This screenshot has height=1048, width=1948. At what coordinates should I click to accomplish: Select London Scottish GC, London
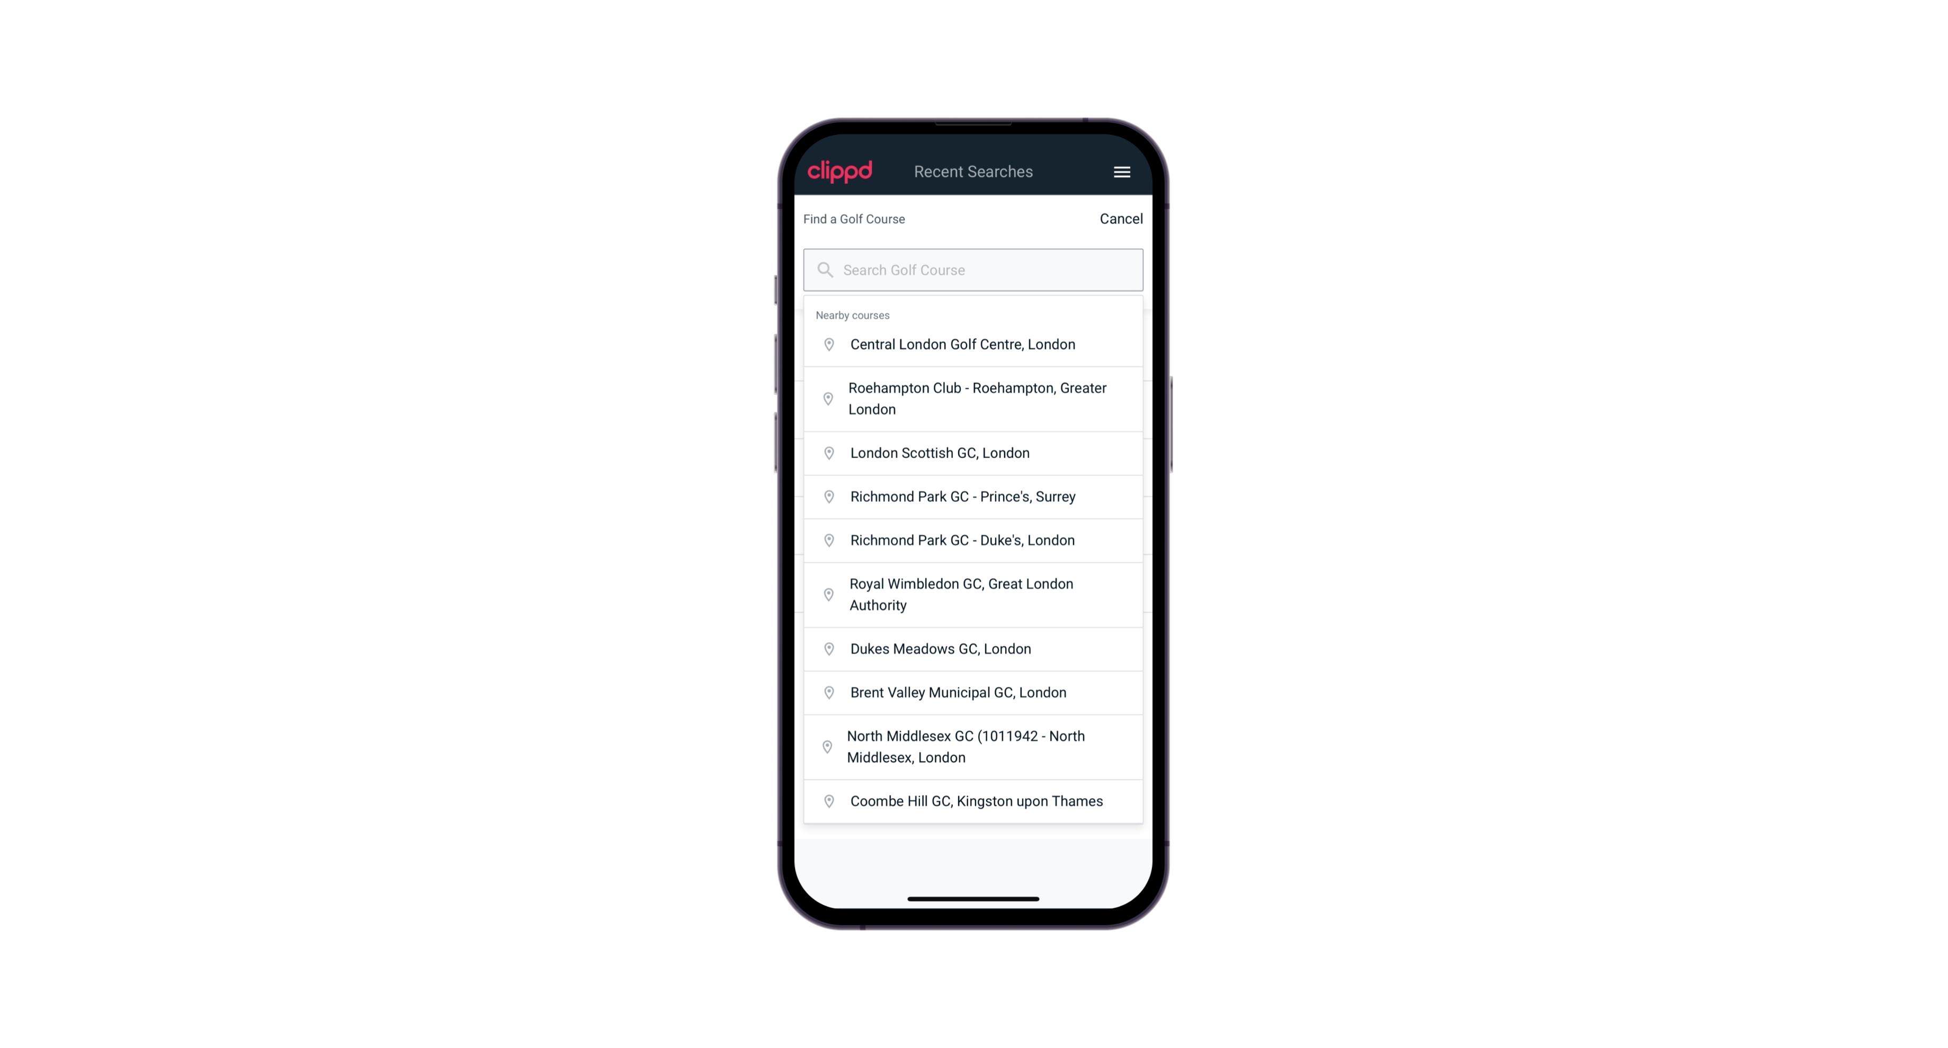[973, 452]
